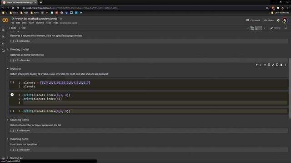Delete the Indexing cell with the trash icon
Screen dimensions: 291x163
(x=281, y=65)
